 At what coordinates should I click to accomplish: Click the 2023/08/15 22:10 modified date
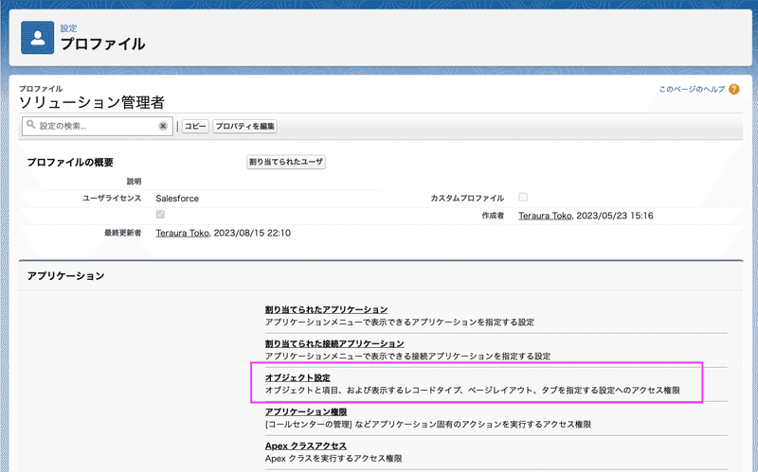tap(252, 233)
